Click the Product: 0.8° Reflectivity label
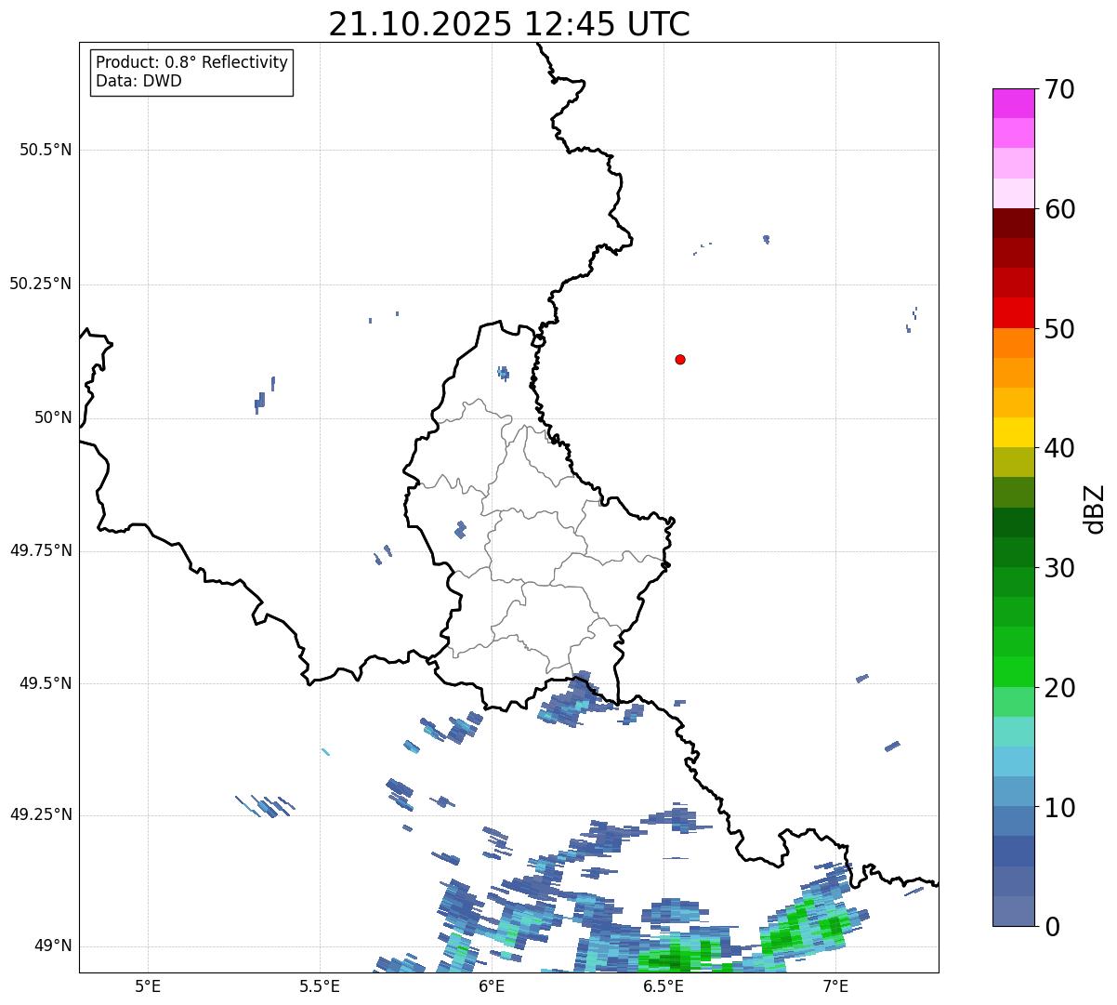Screen dimensions: 1117x1005 tap(192, 62)
